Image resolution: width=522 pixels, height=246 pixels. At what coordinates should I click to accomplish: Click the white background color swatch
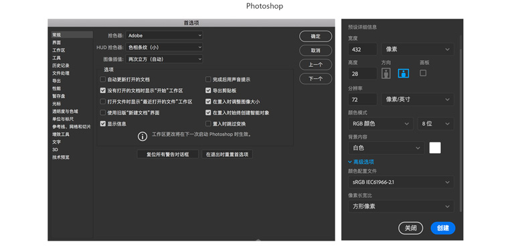(x=435, y=148)
